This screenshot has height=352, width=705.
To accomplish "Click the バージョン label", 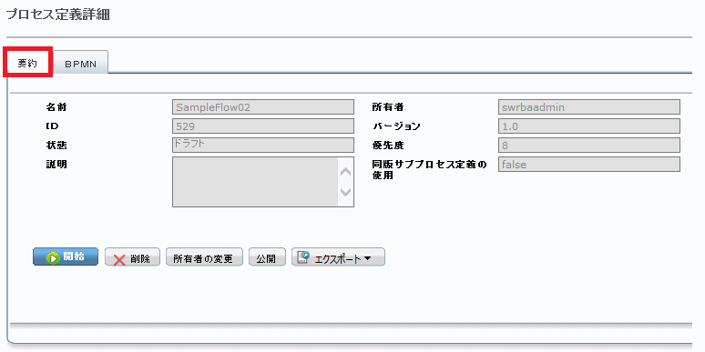I will coord(396,126).
